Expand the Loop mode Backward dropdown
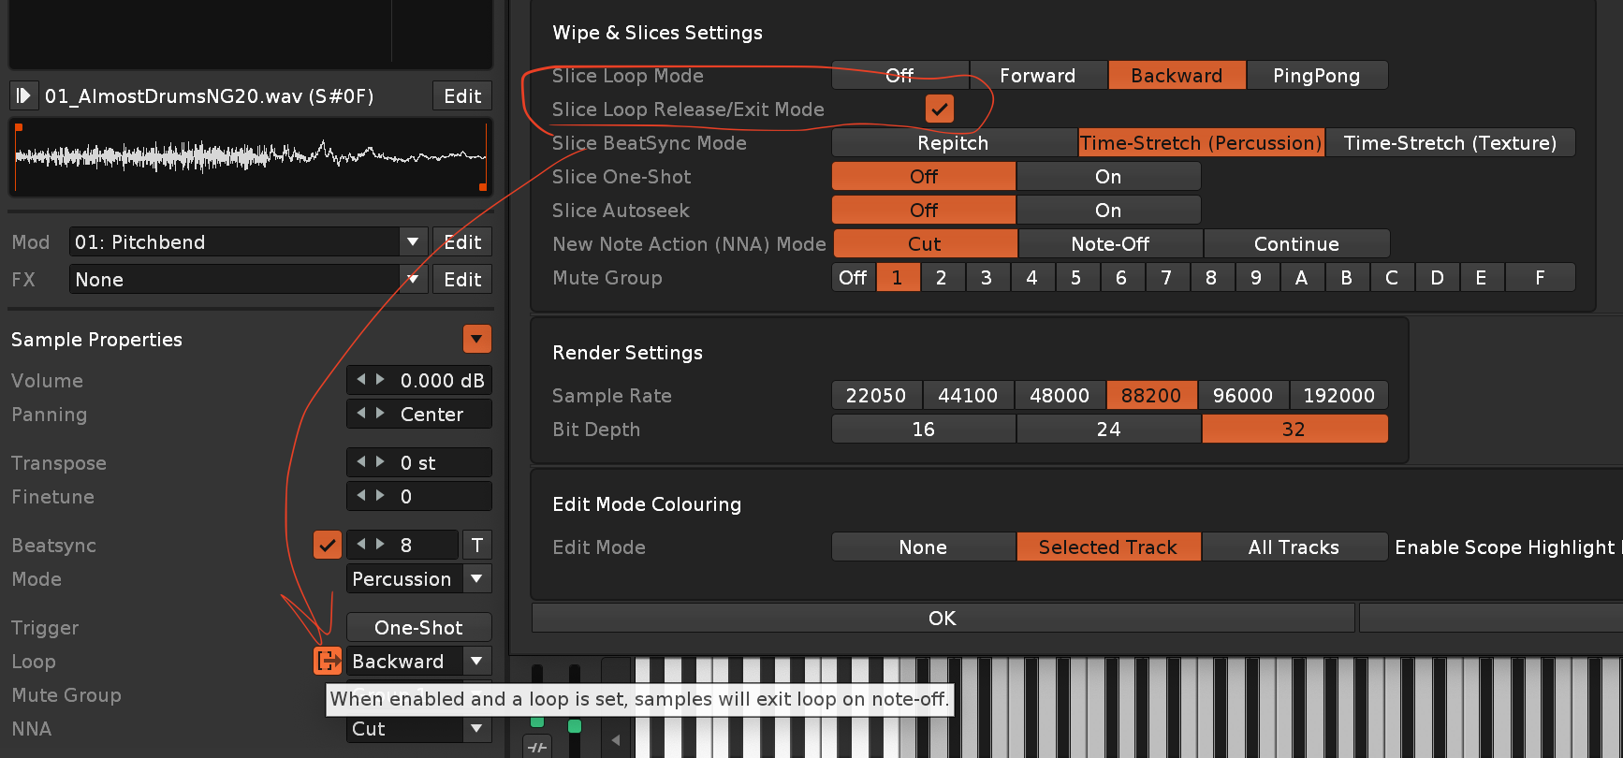The image size is (1623, 758). (x=476, y=661)
